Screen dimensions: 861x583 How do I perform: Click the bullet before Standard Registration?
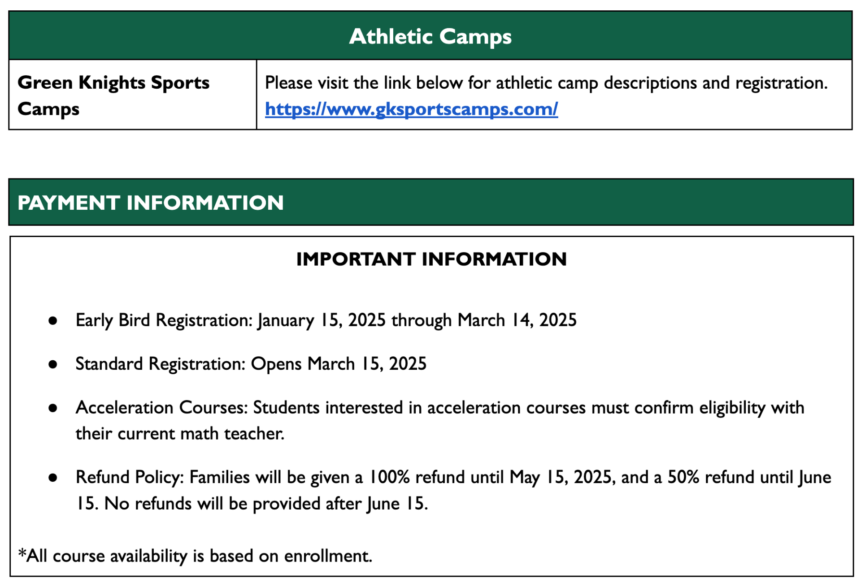tap(53, 364)
